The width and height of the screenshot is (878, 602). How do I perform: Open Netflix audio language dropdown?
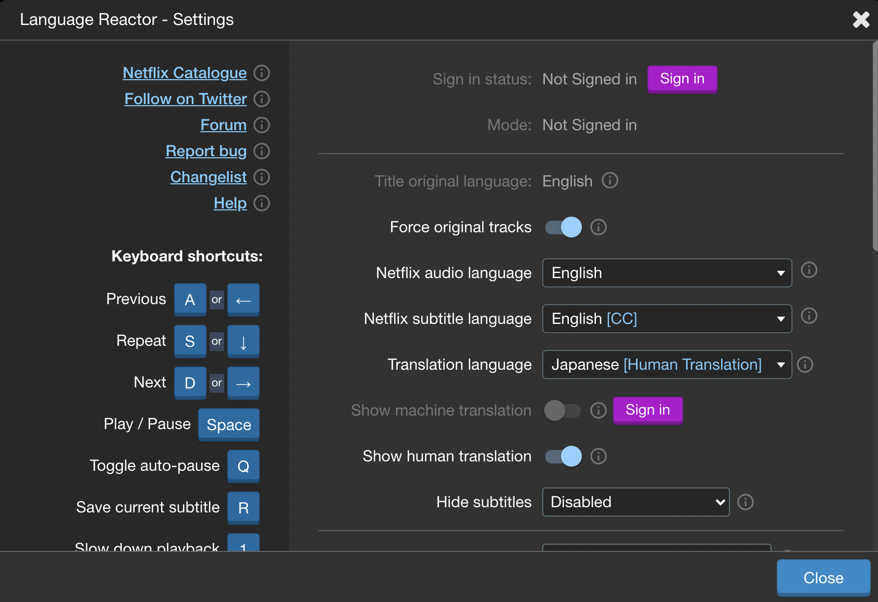pos(667,273)
